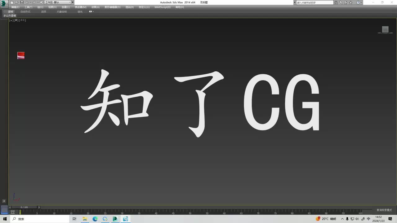Open the 图形编辑器(D) menu
The width and height of the screenshot is (397, 223).
(113, 7)
